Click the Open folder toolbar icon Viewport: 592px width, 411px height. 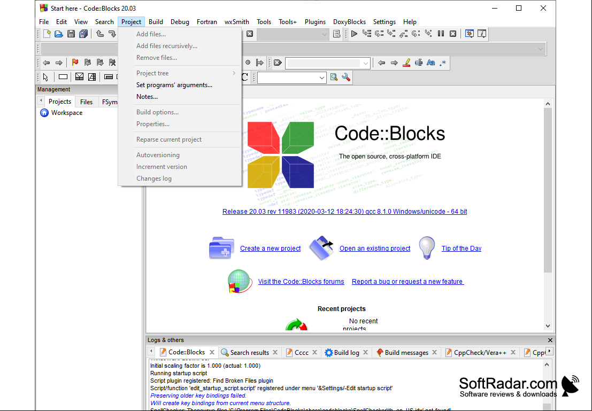[58, 34]
